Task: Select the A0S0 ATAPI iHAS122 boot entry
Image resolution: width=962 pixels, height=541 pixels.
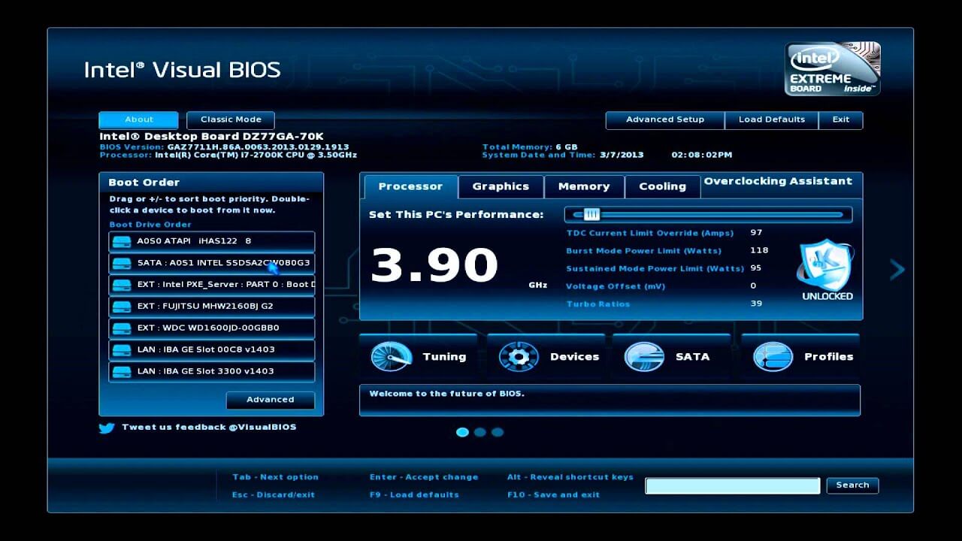Action: (x=212, y=242)
